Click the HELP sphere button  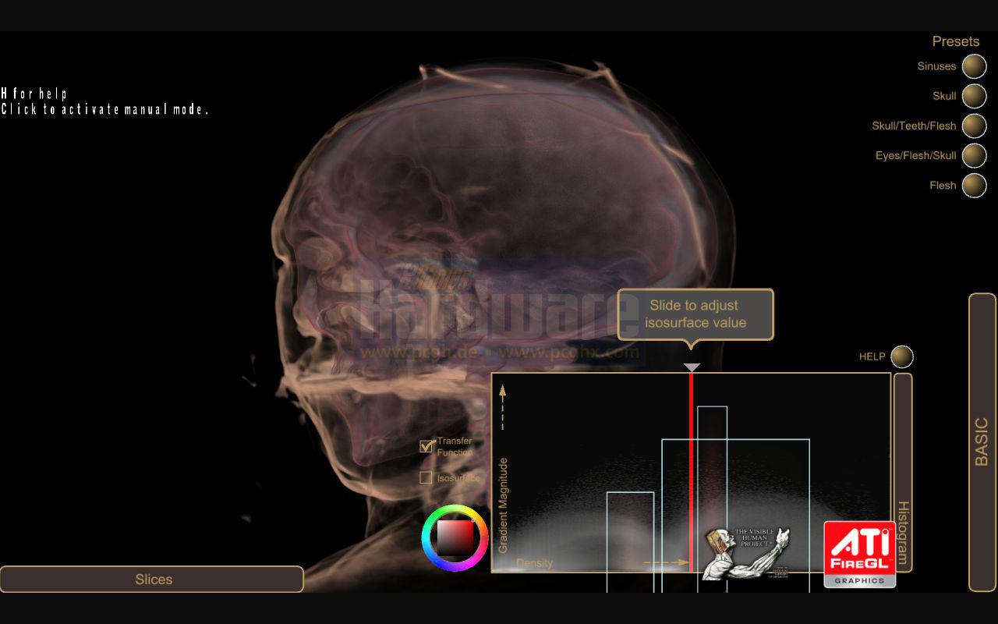902,356
